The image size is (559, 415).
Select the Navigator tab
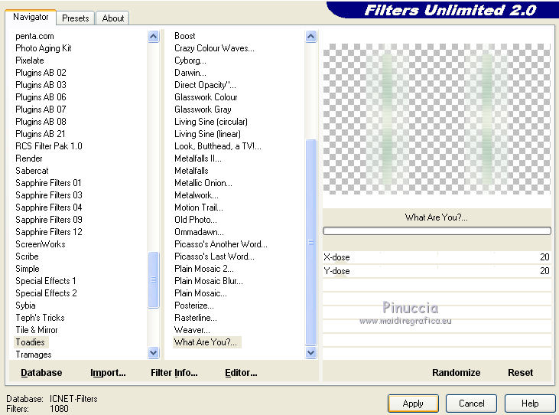coord(31,17)
